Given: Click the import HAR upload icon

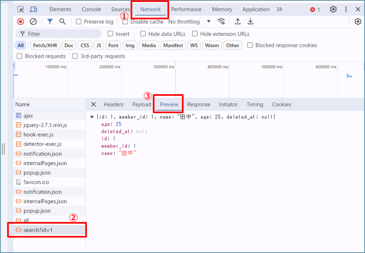Looking at the screenshot, I should pos(238,22).
